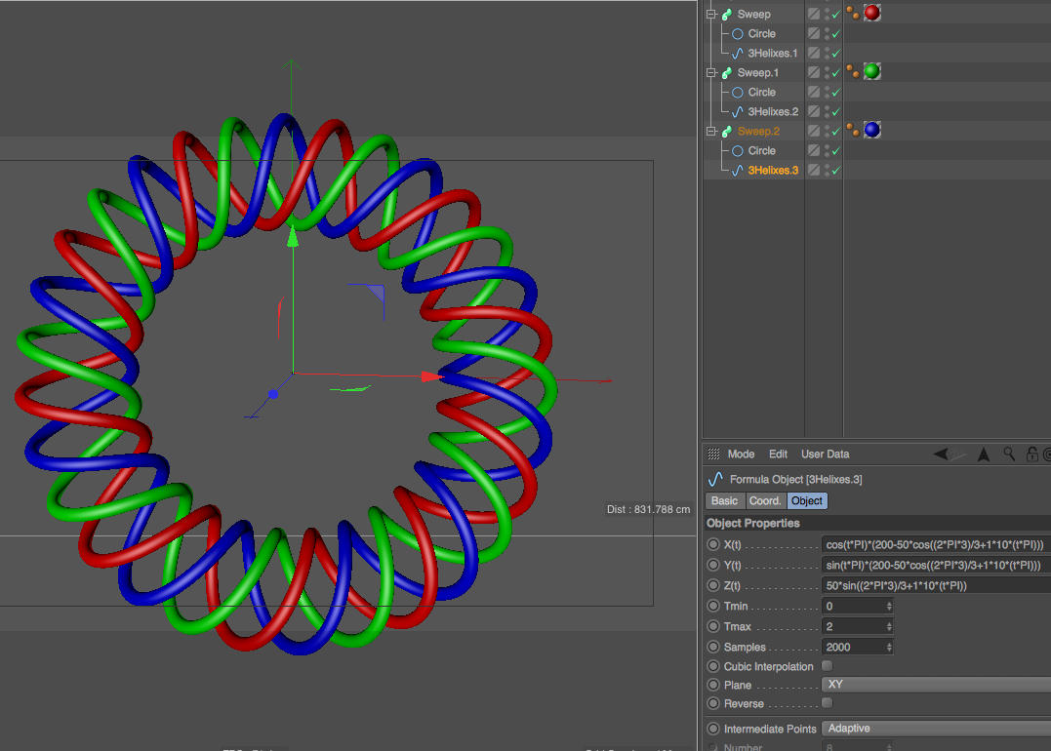The height and width of the screenshot is (751, 1051).
Task: Open the Mode menu
Action: point(741,454)
